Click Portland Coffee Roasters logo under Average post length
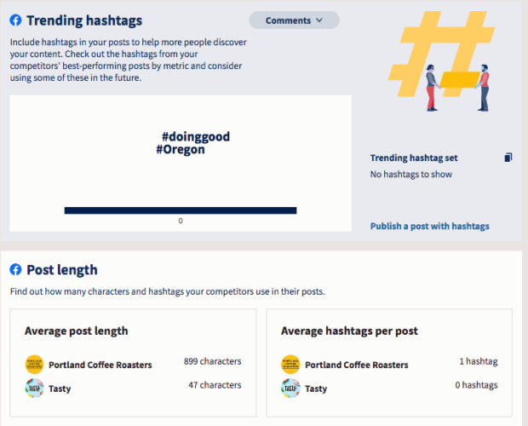Screen dimensions: 528x426 coord(34,365)
